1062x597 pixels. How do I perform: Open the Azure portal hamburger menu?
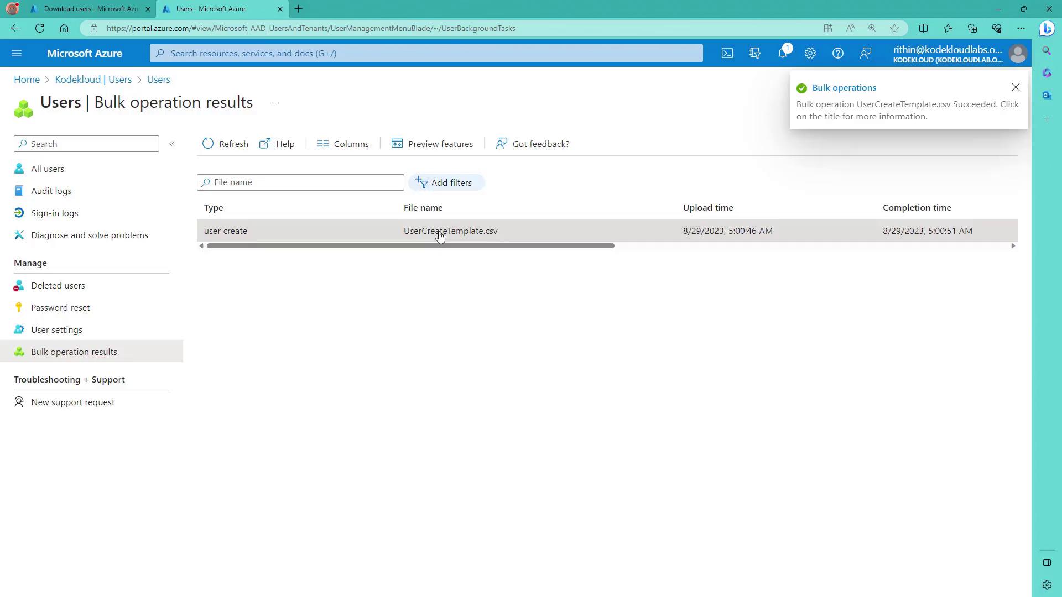tap(17, 53)
